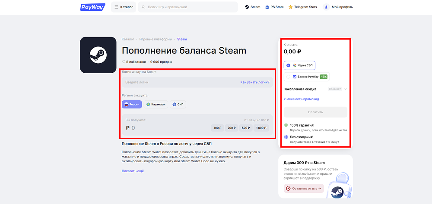
Task: Open the Каталог menu
Action: [x=124, y=7]
